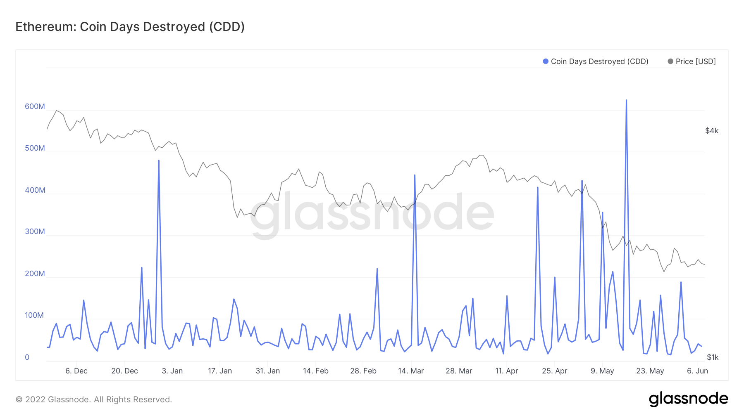Viewport: 744px width, 418px height.
Task: Select the 28. Feb date label
Action: tap(363, 371)
